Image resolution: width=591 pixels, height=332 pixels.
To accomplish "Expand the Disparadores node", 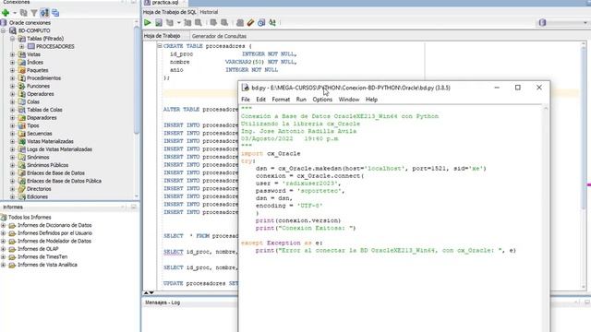I will 12,117.
